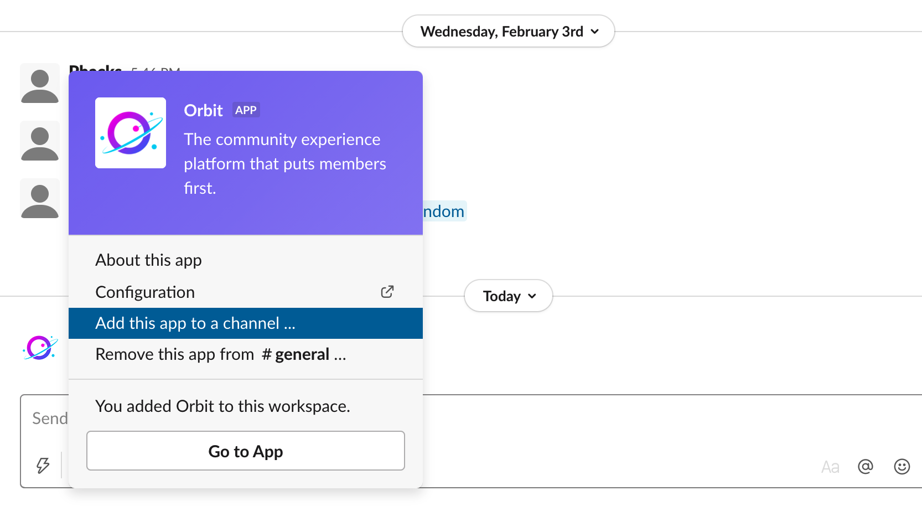
Task: Click the first user avatar
Action: (40, 83)
